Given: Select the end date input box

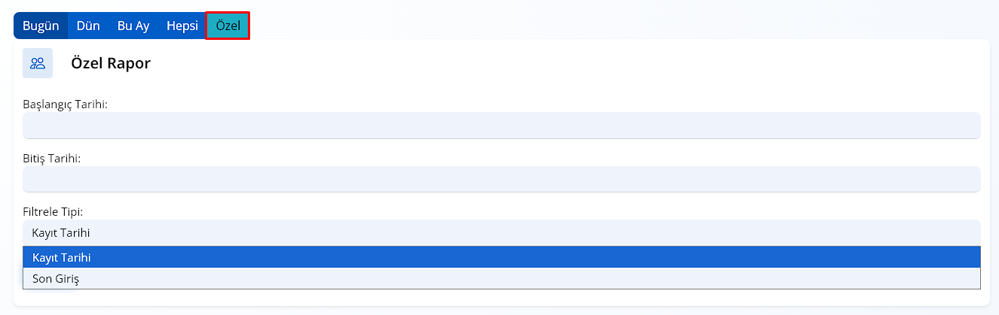Looking at the screenshot, I should click(501, 179).
